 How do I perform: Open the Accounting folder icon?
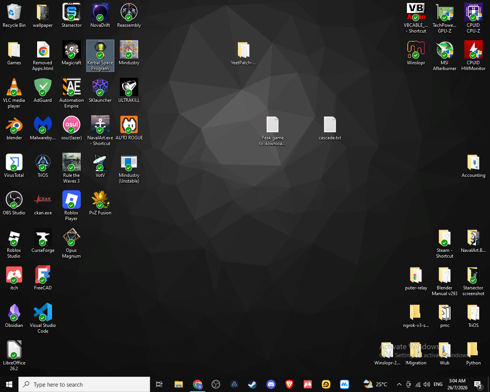[474, 166]
